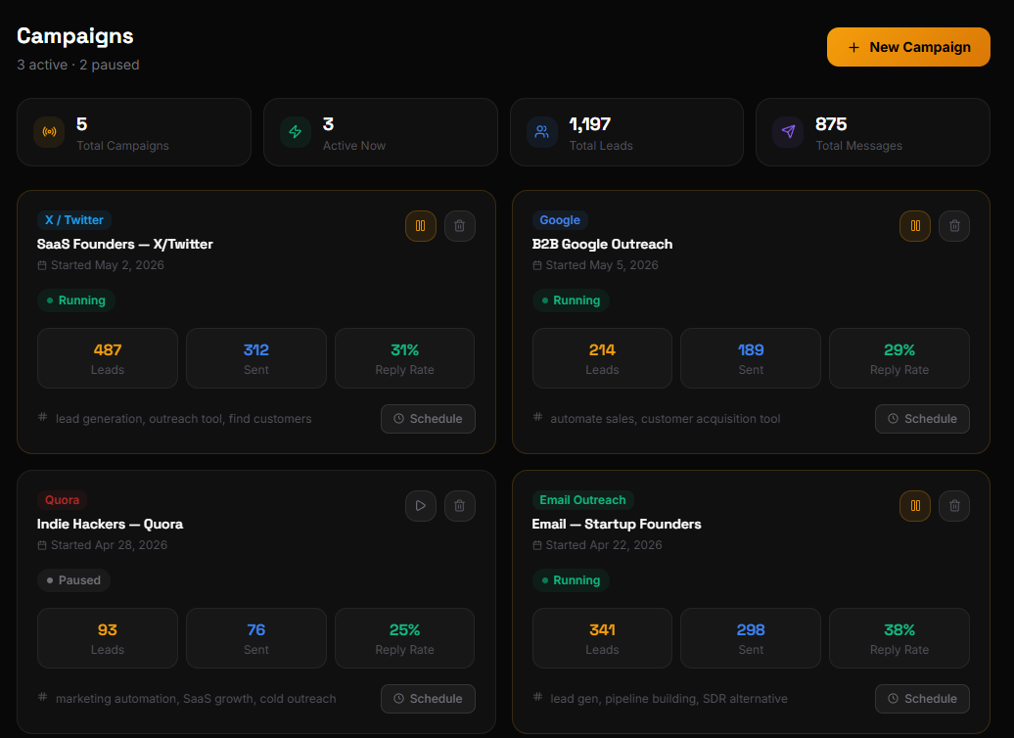Pause the Email Startup Founders campaign
This screenshot has height=738, width=1014.
[x=915, y=506]
